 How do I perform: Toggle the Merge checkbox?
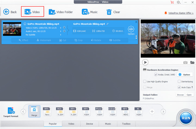145,87
